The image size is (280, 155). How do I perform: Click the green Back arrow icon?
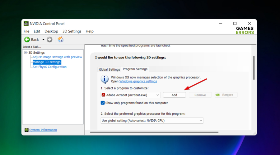27,39
